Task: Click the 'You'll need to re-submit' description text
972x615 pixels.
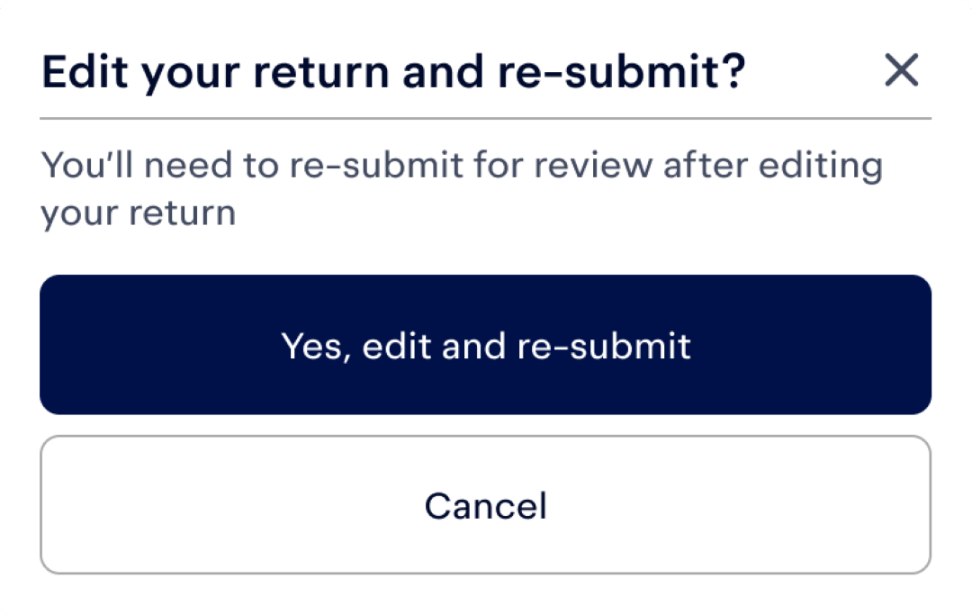Action: point(462,189)
